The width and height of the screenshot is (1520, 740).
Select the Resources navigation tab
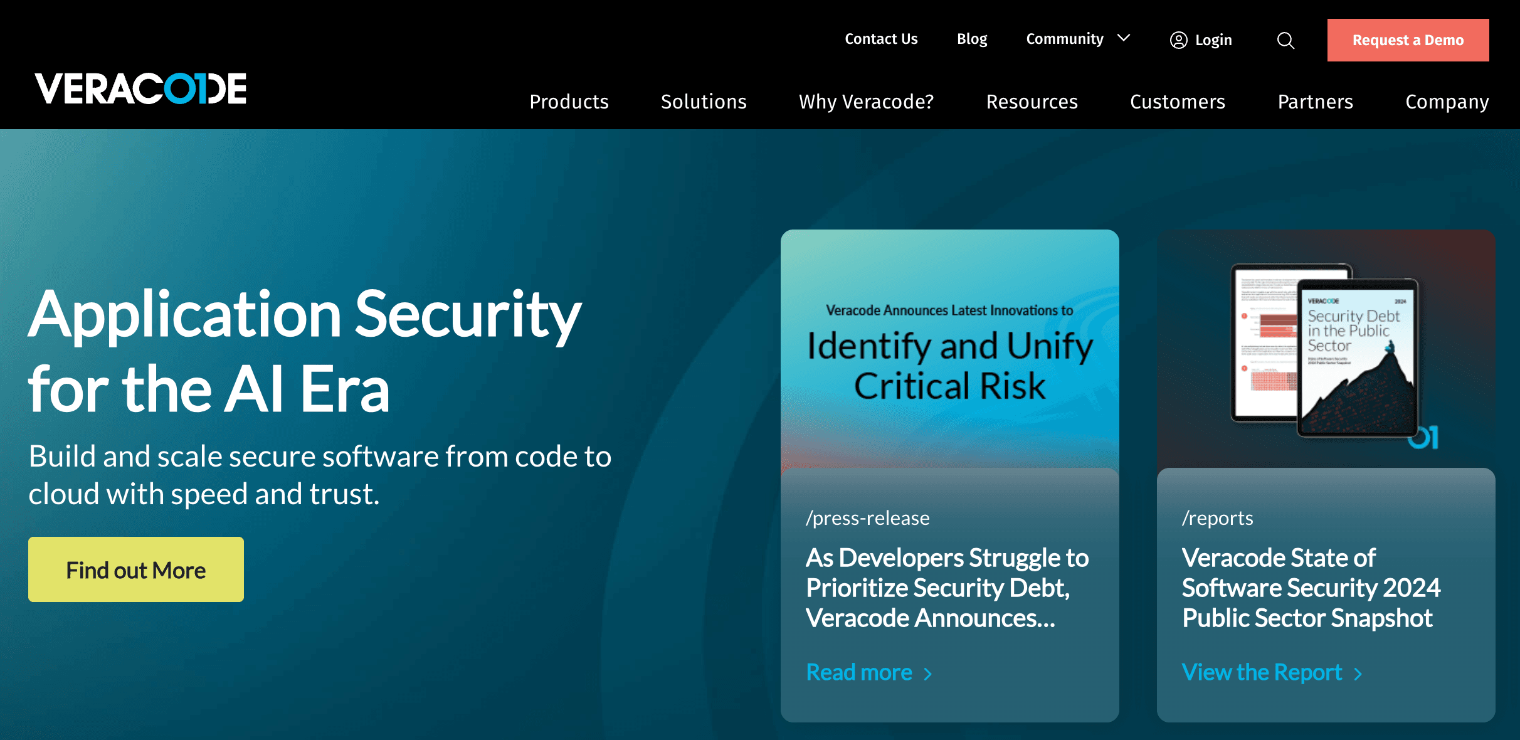[1032, 100]
